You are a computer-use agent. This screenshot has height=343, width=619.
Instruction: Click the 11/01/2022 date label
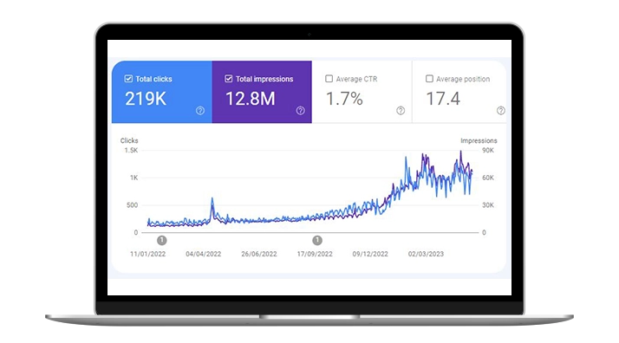tap(147, 254)
